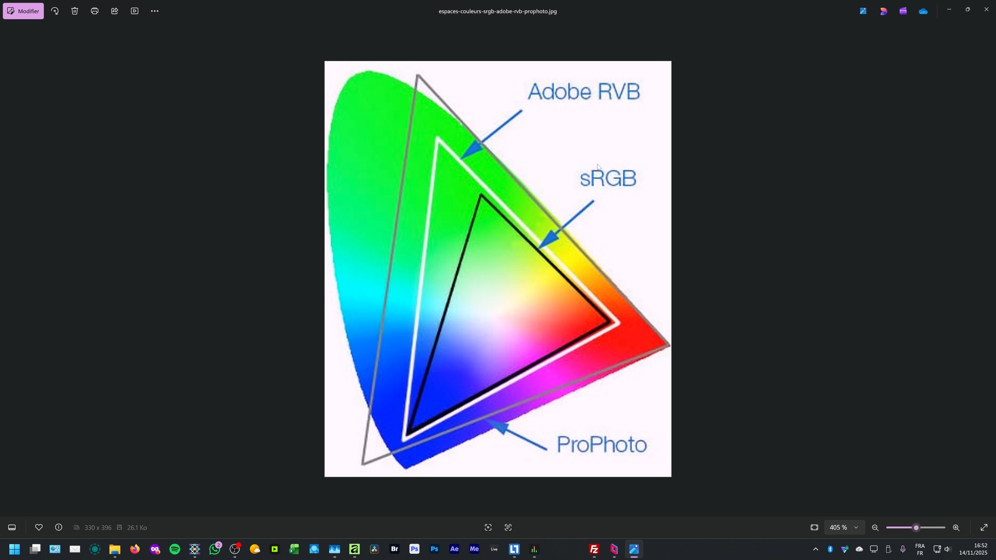The image size is (996, 560).
Task: Open the 405 % zoom level dropdown
Action: click(844, 528)
